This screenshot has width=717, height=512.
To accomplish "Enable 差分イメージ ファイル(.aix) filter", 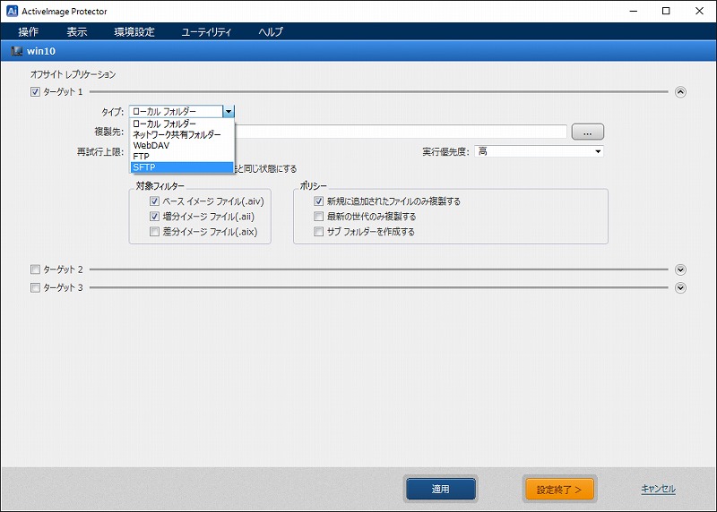I will (x=154, y=232).
